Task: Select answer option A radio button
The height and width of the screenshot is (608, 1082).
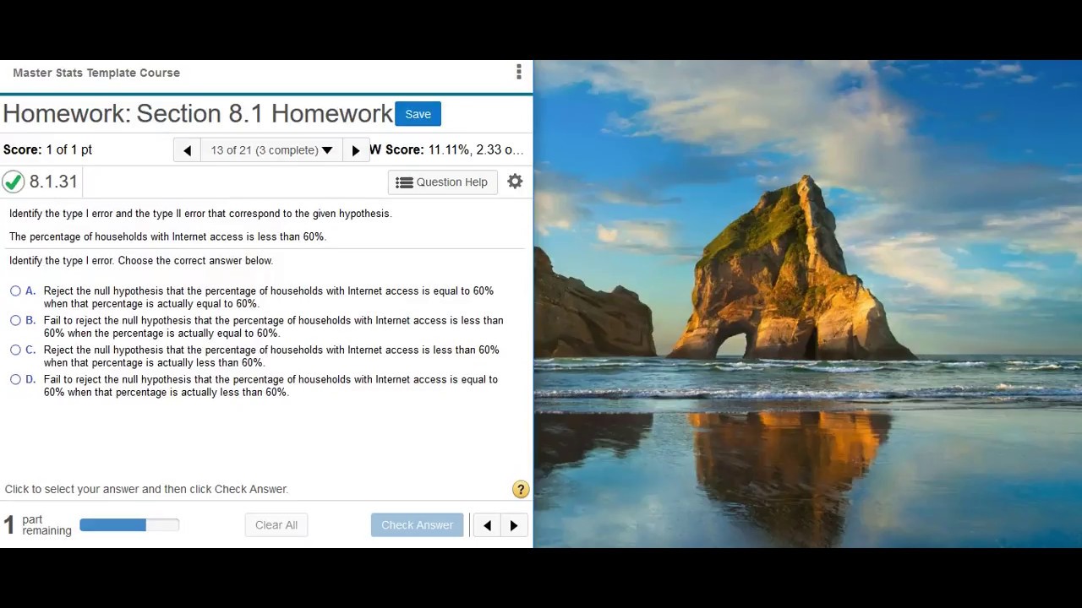Action: coord(15,290)
